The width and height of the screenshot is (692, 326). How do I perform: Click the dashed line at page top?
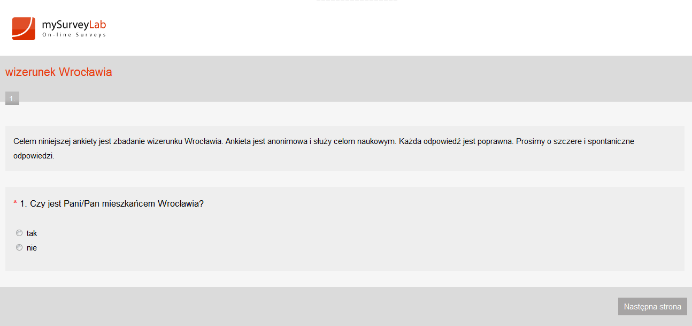click(357, 1)
